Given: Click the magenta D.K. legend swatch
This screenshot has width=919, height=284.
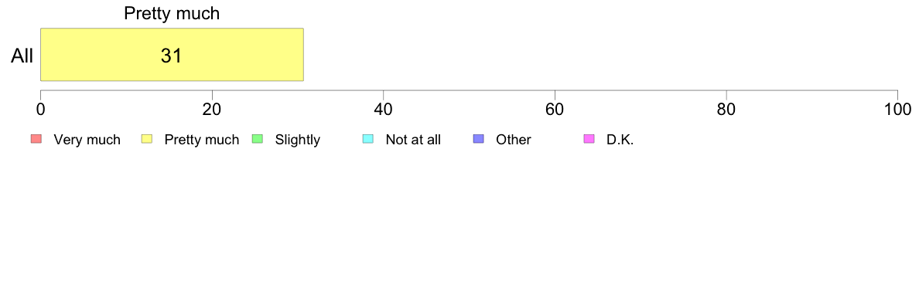Looking at the screenshot, I should (x=589, y=139).
